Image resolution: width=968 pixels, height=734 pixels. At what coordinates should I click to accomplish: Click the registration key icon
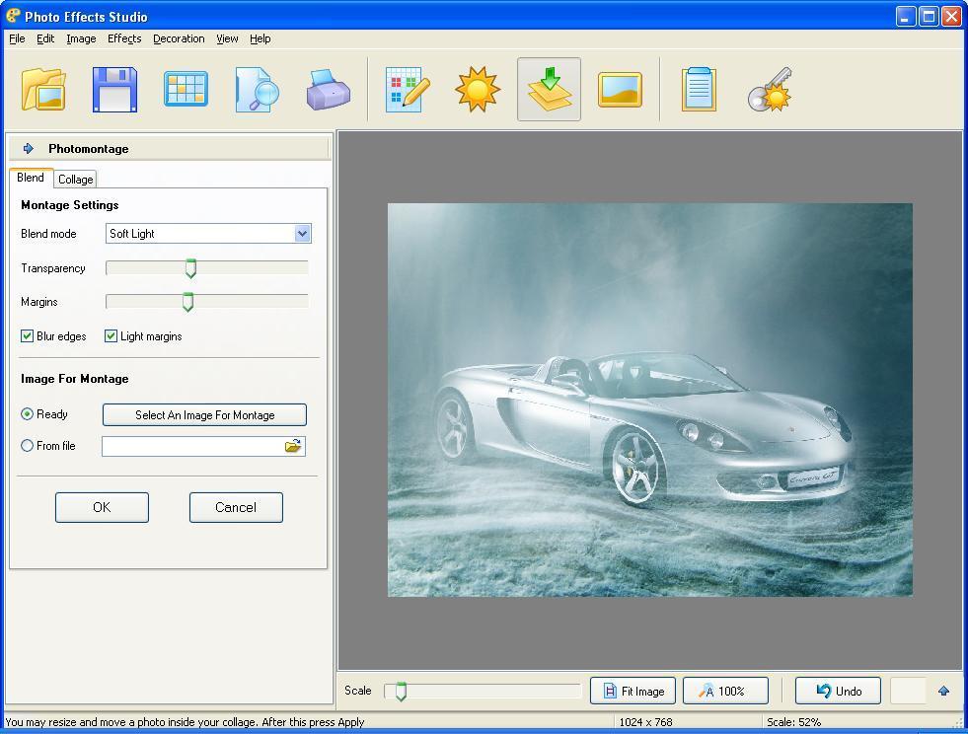coord(769,89)
